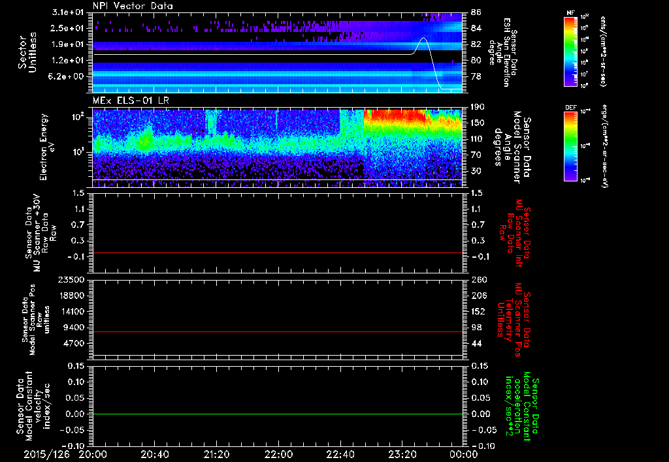Click the 20:40 time tick label

click(x=155, y=453)
